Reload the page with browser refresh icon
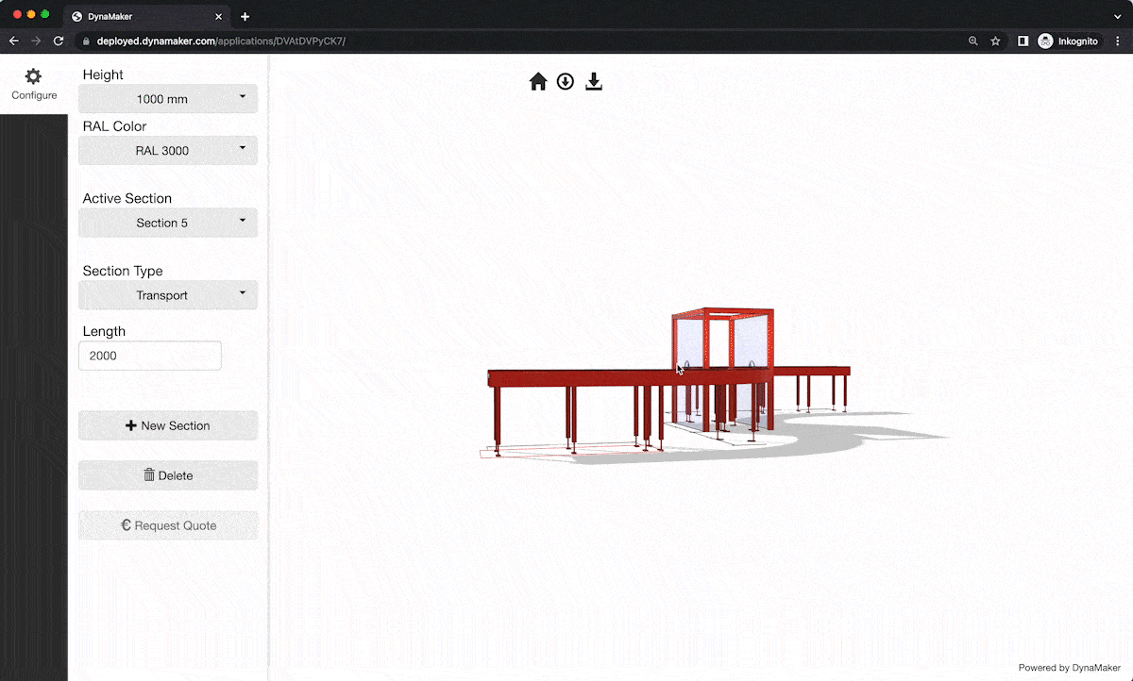Screen dimensions: 1133x681 59,42
